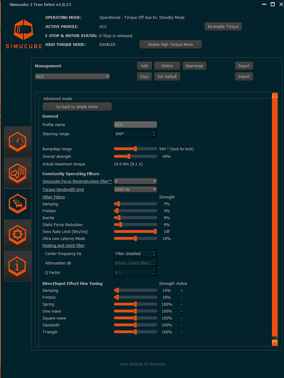The height and width of the screenshot is (378, 284).
Task: Click the Profile name field
Action: click(135, 124)
